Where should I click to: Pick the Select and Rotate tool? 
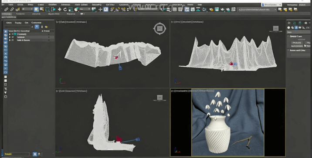pyautogui.click(x=65, y=9)
